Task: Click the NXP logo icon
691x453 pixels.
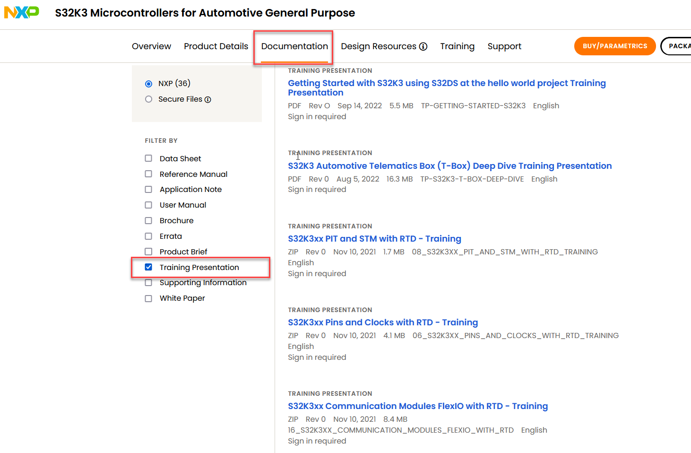Action: point(21,12)
